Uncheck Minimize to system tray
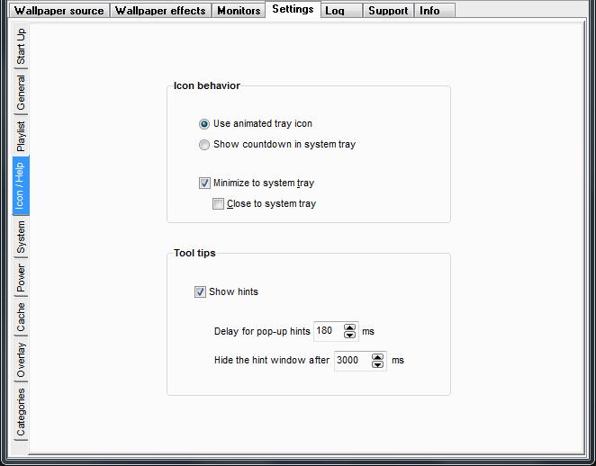Viewport: 596px width, 466px height. coord(204,184)
